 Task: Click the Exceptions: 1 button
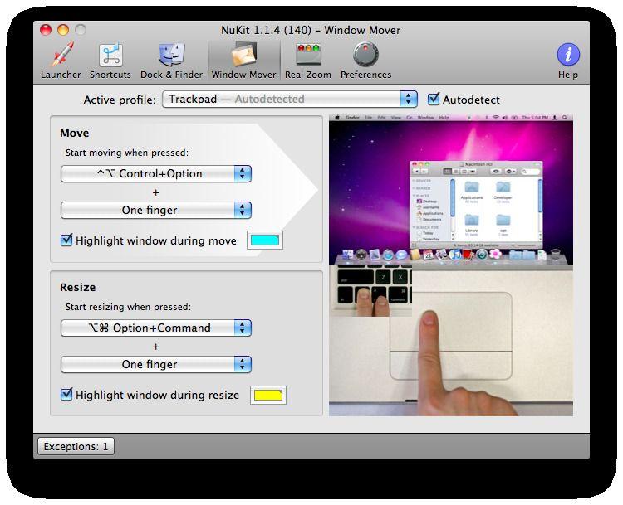(76, 447)
